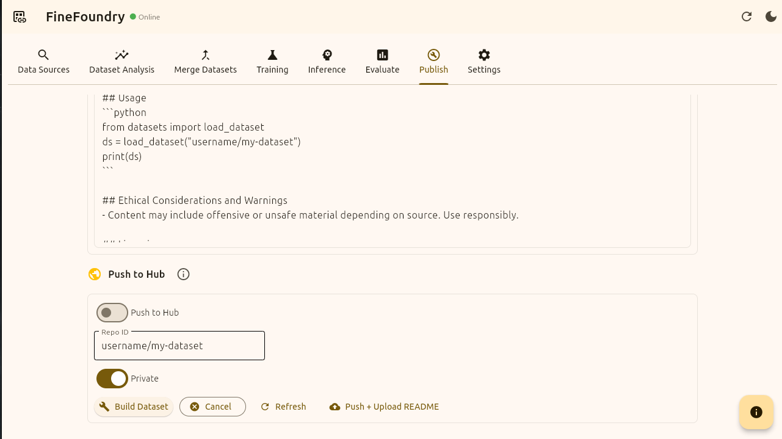Click the Build Dataset button
Screen dimensions: 782x439
(134, 407)
